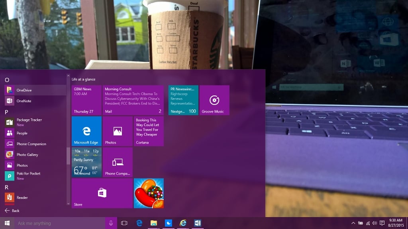Show hidden system tray icons

[353, 223]
